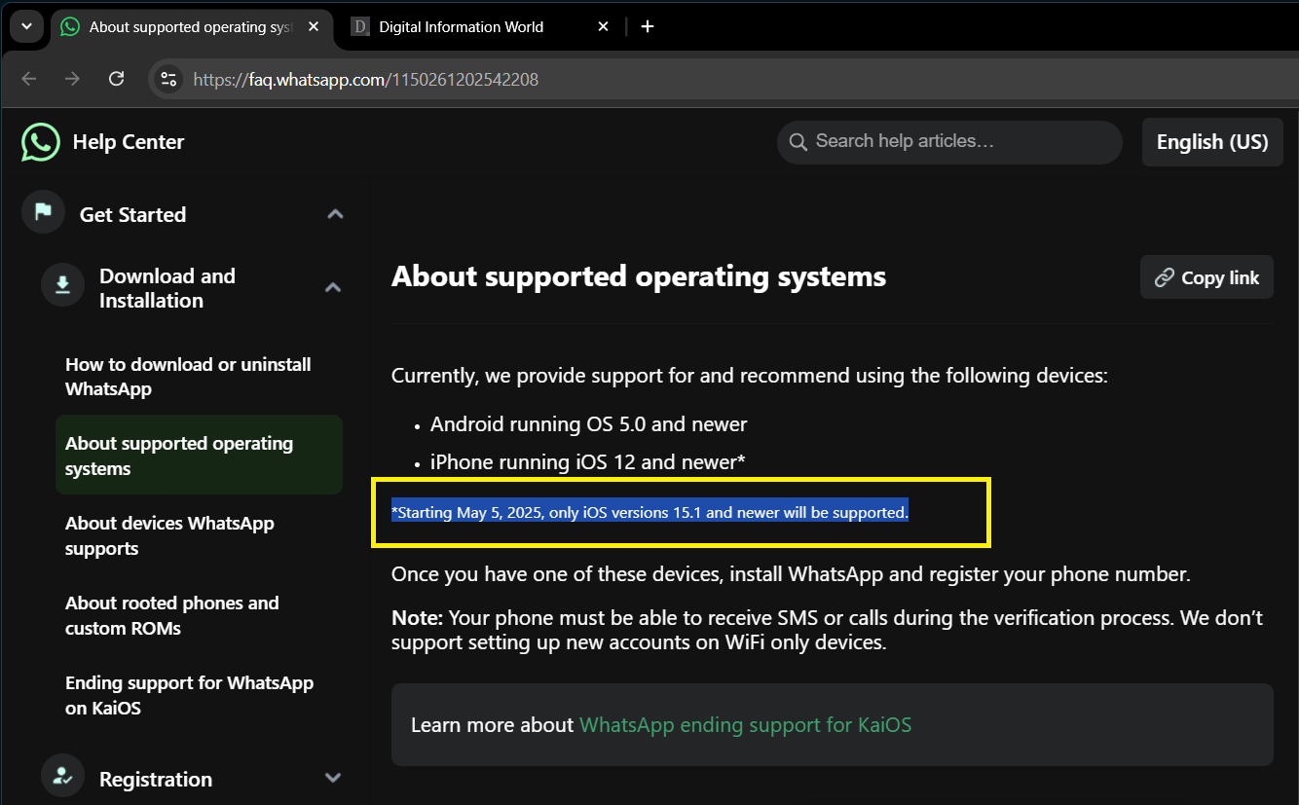The height and width of the screenshot is (805, 1299).
Task: Close the Digital Information World tab
Action: 603,27
